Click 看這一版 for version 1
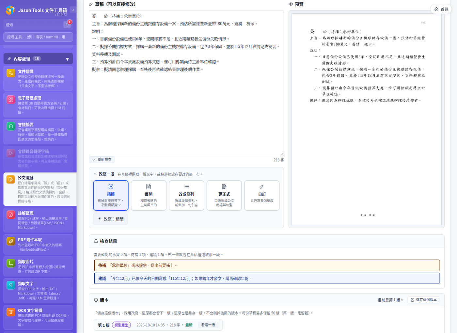 (x=208, y=325)
